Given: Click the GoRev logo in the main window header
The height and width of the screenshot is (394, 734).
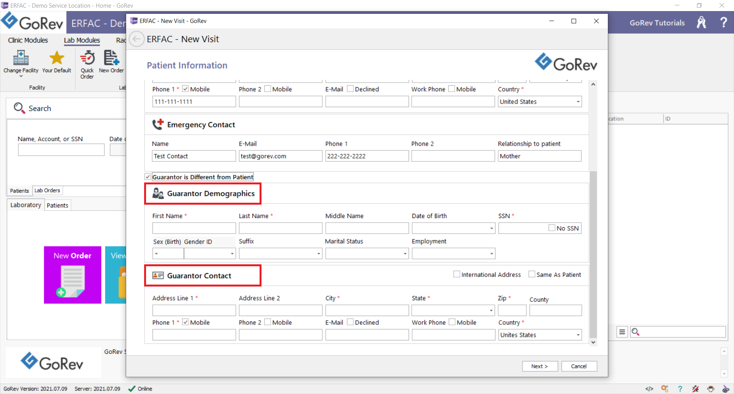Looking at the screenshot, I should click(32, 22).
